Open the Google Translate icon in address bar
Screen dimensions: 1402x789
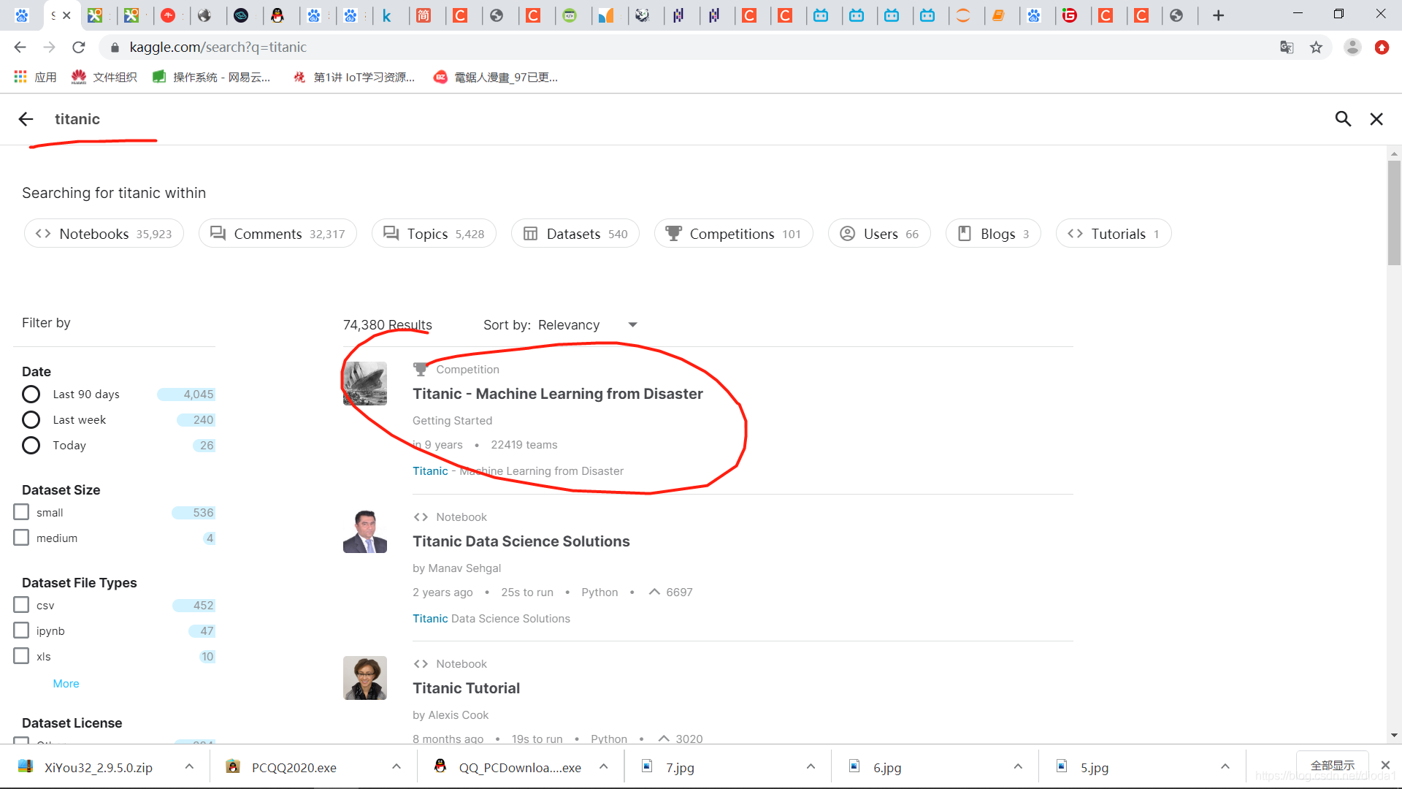pyautogui.click(x=1287, y=47)
